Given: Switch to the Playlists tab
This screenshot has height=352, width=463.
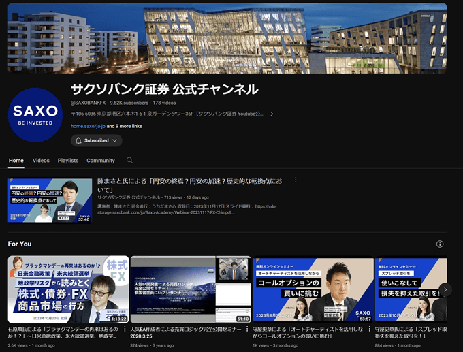Looking at the screenshot, I should click(68, 161).
